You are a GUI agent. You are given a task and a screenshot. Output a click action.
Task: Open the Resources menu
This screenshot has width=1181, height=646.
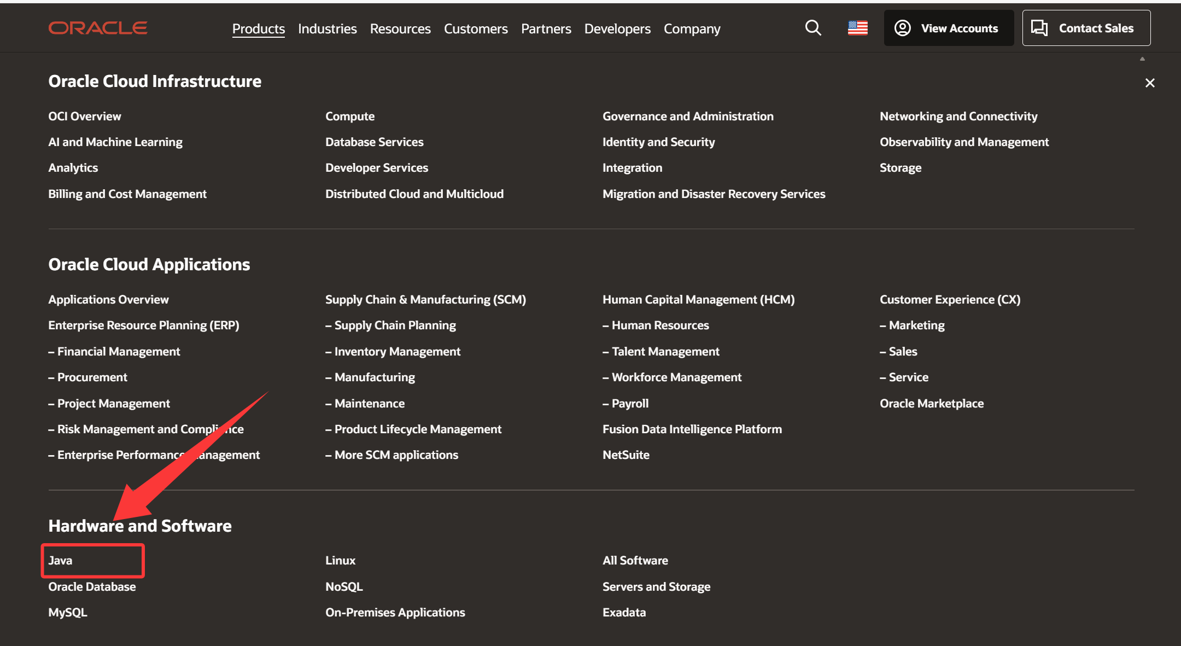coord(400,28)
